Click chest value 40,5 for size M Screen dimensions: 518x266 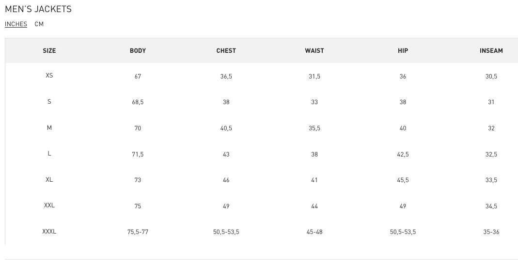pos(226,128)
